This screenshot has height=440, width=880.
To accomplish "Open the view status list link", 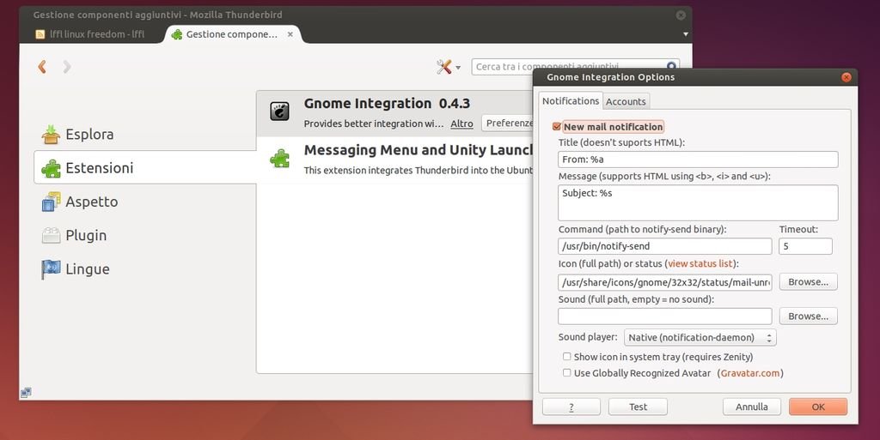I will point(700,263).
